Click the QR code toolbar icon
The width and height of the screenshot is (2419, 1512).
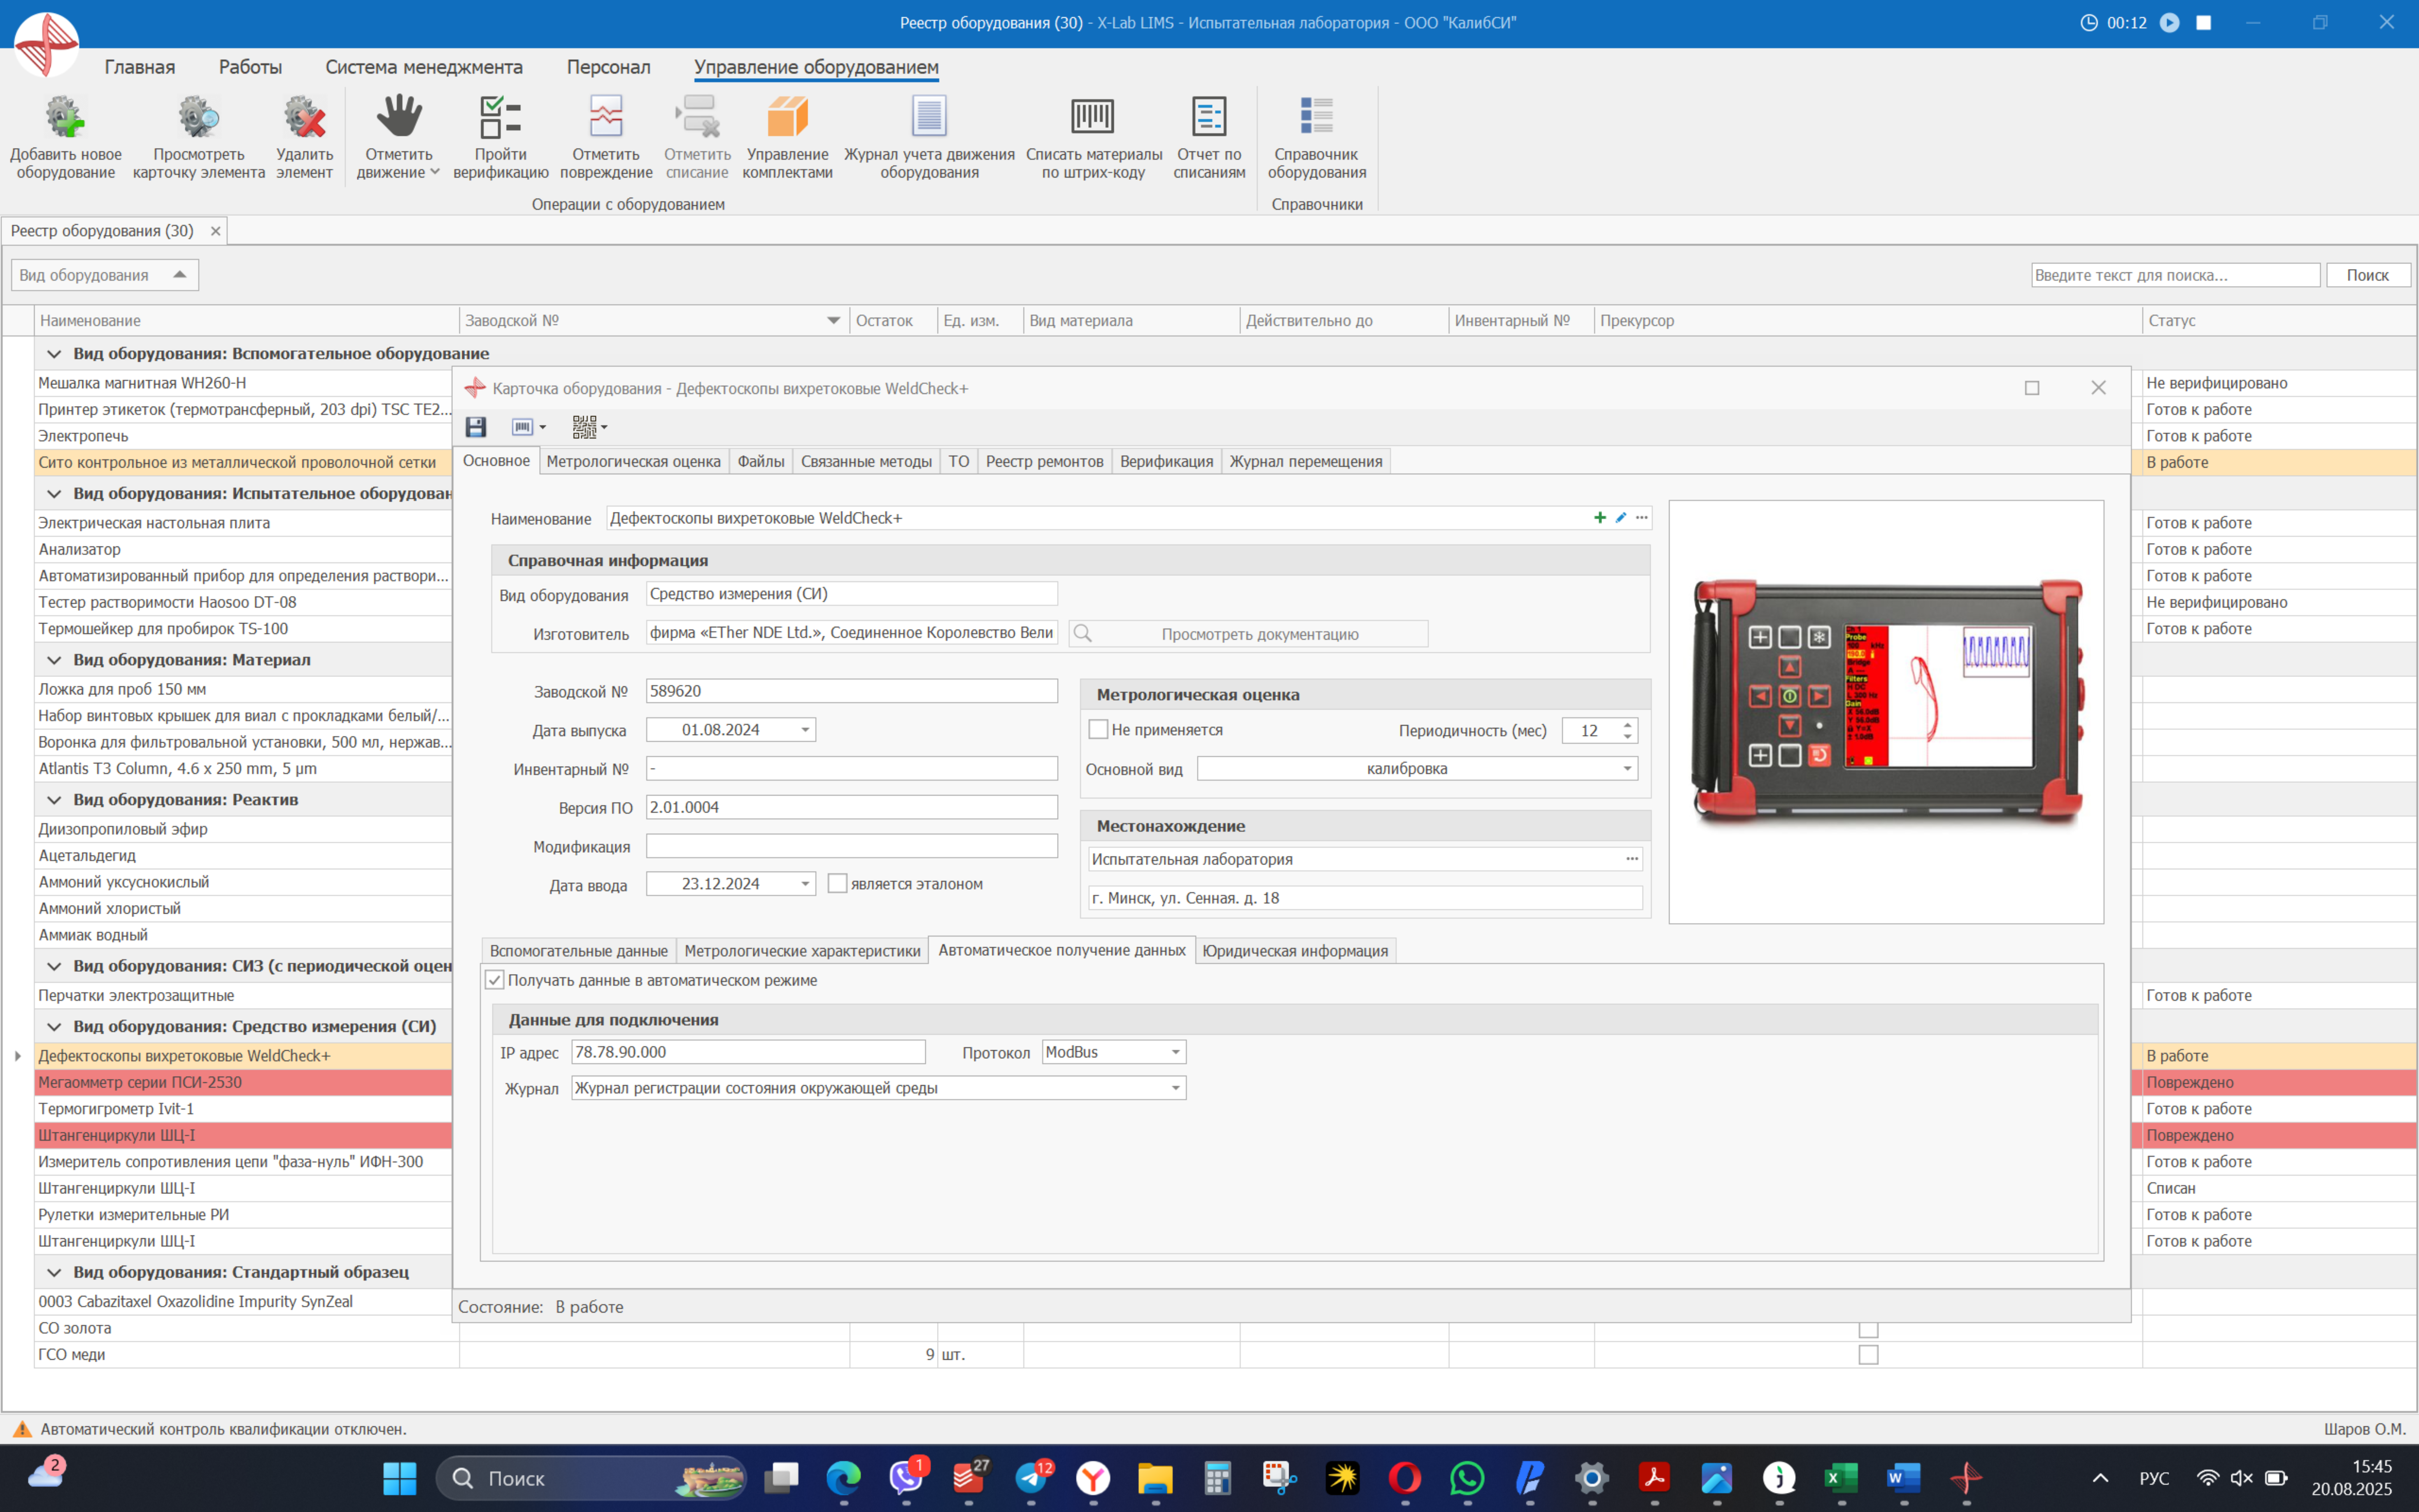click(584, 427)
